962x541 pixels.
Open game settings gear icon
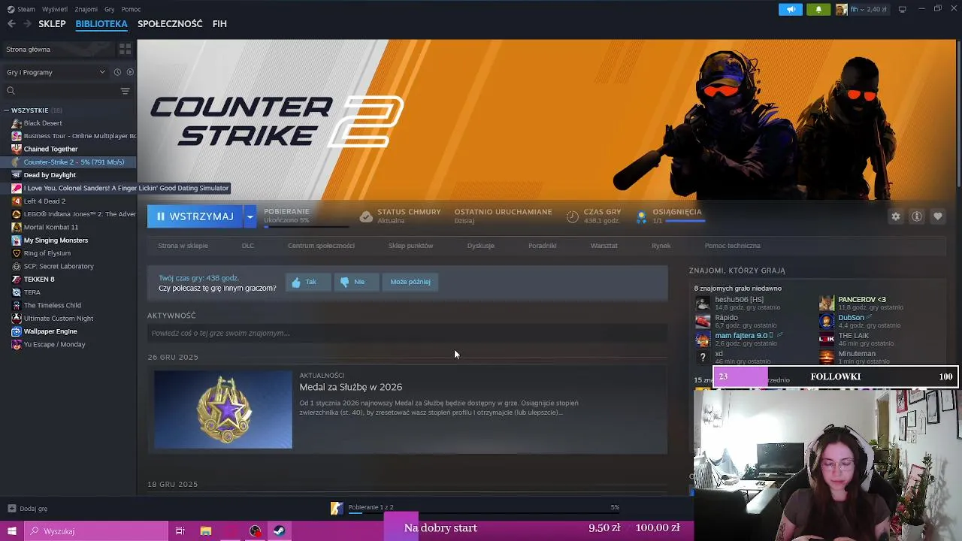pyautogui.click(x=896, y=216)
